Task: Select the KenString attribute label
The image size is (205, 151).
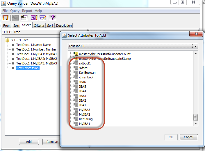Action: pyautogui.click(x=86, y=119)
